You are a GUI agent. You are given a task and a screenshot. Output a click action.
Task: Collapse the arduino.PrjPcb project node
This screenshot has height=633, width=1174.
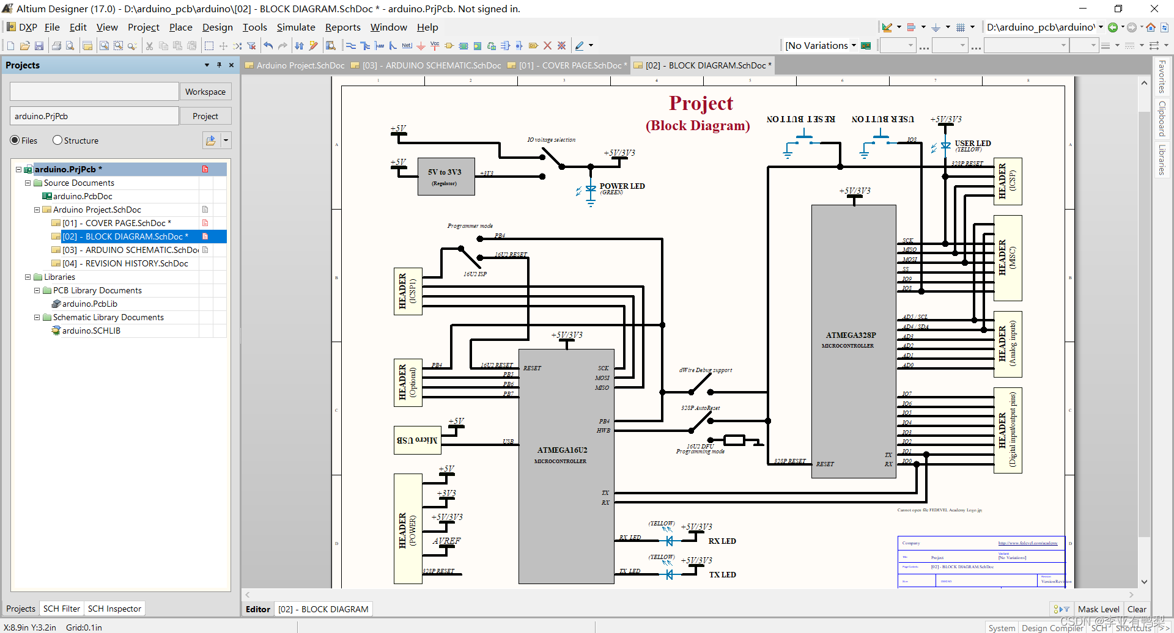pos(18,169)
